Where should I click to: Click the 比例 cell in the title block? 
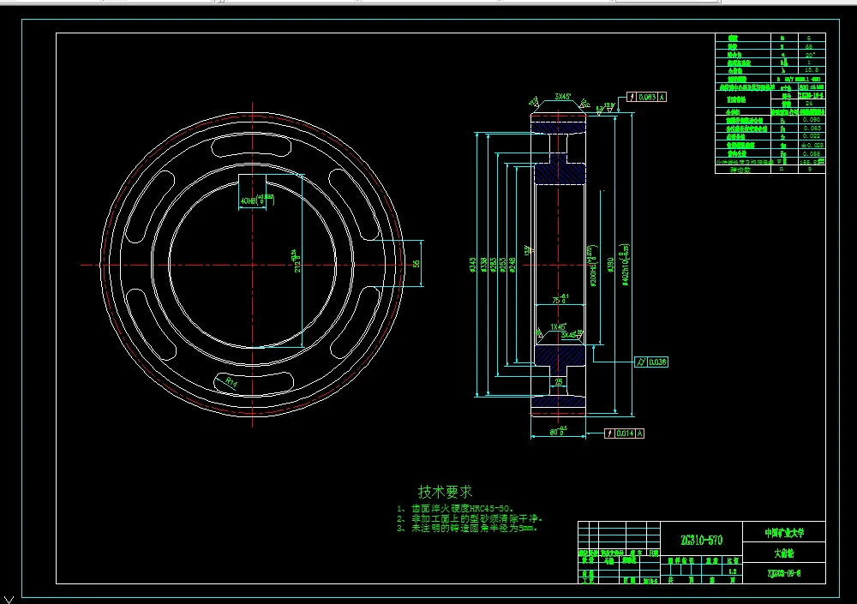coord(732,560)
